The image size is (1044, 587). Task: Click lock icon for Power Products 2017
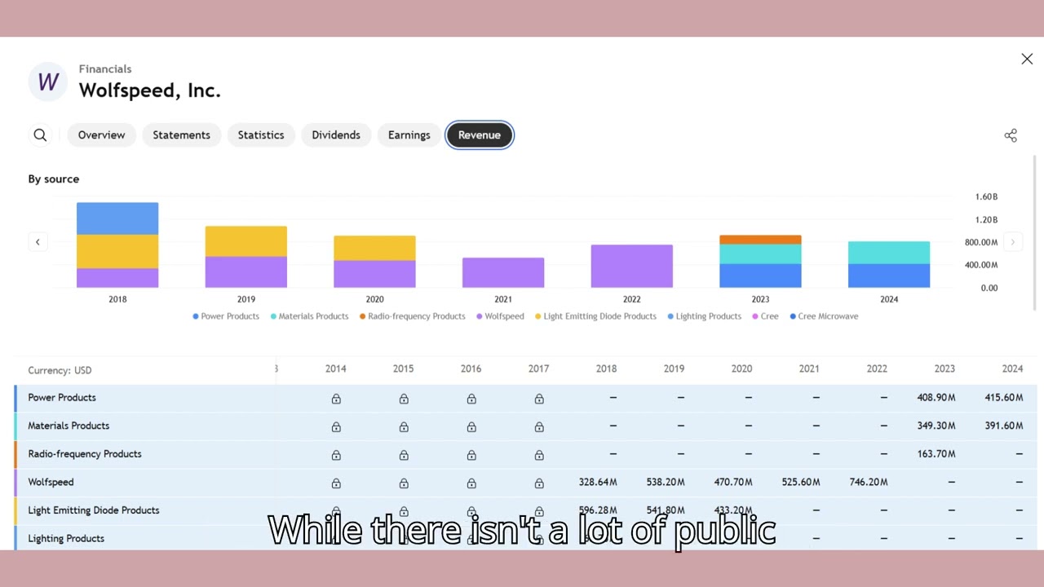click(x=539, y=399)
